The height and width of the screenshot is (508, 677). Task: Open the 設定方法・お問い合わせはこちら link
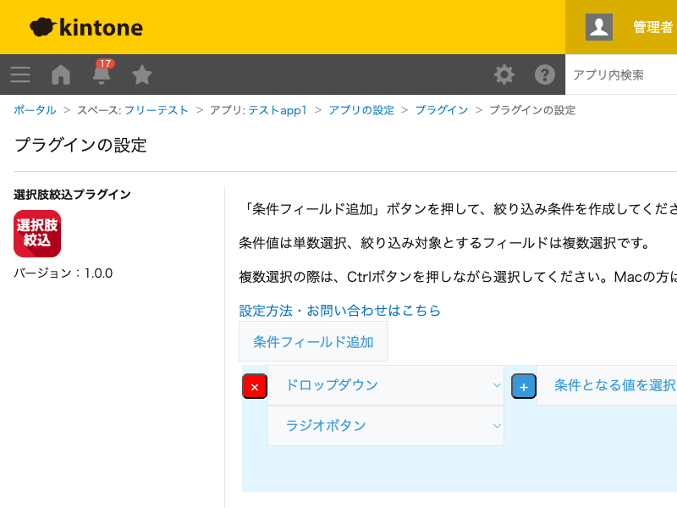[339, 311]
